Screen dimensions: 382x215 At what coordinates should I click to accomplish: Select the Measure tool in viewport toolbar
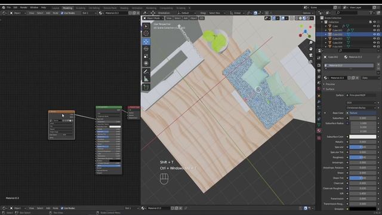coord(146,79)
